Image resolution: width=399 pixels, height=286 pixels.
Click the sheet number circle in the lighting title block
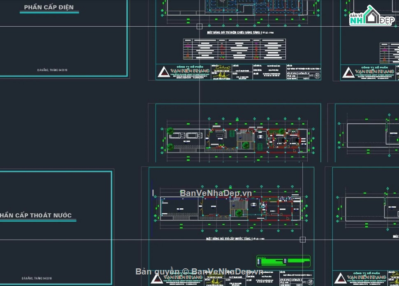tap(317, 76)
